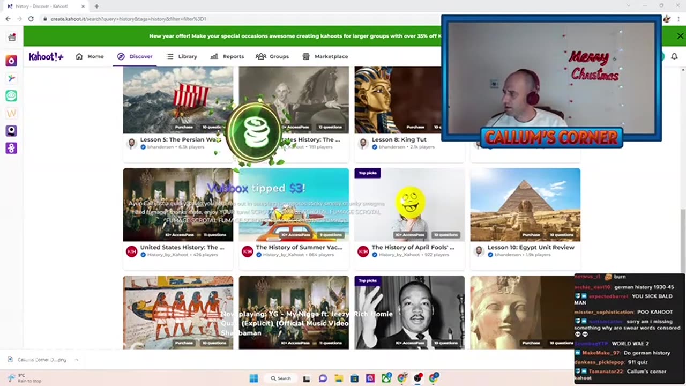
Task: Open the pharaoh statue kahoot thumbnail
Action: tap(522, 313)
